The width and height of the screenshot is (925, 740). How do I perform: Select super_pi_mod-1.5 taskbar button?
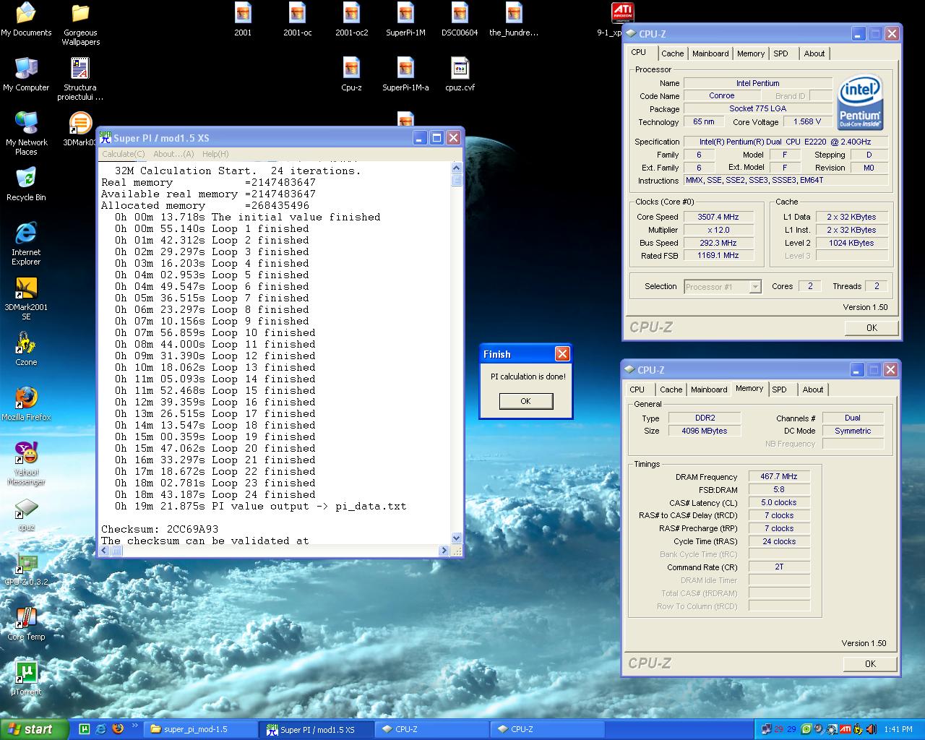point(200,729)
